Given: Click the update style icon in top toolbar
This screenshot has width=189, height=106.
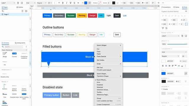Looking at the screenshot, I should click(x=18, y=3).
